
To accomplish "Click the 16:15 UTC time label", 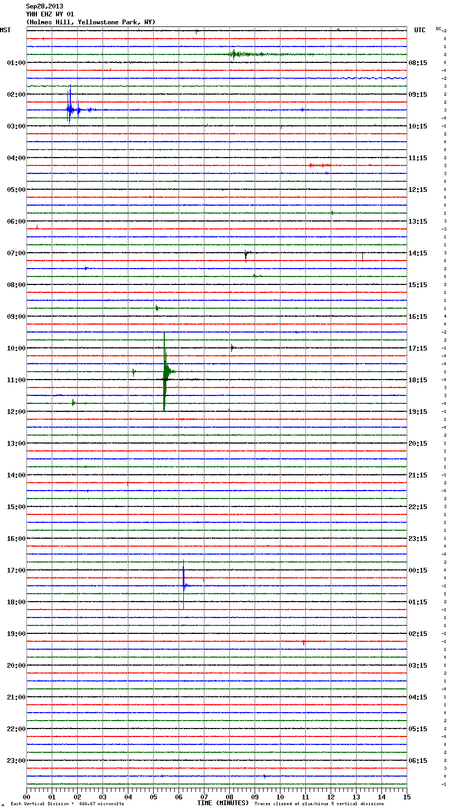I will coord(418,317).
